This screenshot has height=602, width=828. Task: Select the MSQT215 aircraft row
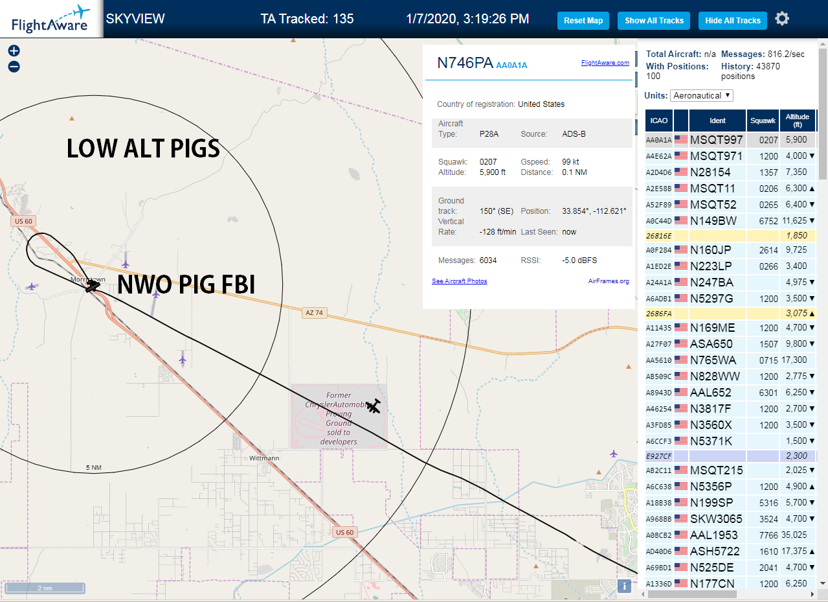[730, 470]
